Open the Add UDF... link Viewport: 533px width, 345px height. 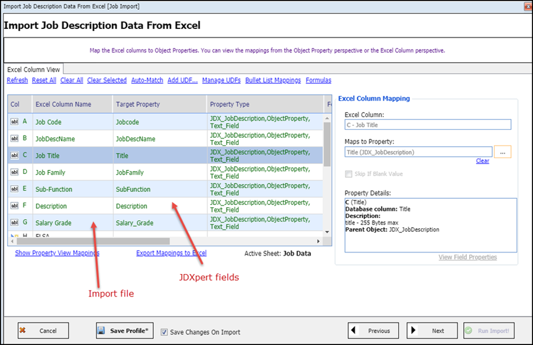183,80
